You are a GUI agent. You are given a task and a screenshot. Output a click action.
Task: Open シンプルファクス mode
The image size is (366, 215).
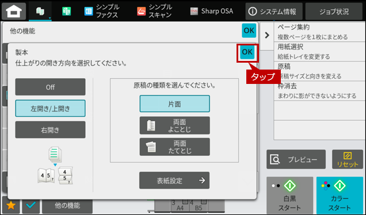click(102, 11)
